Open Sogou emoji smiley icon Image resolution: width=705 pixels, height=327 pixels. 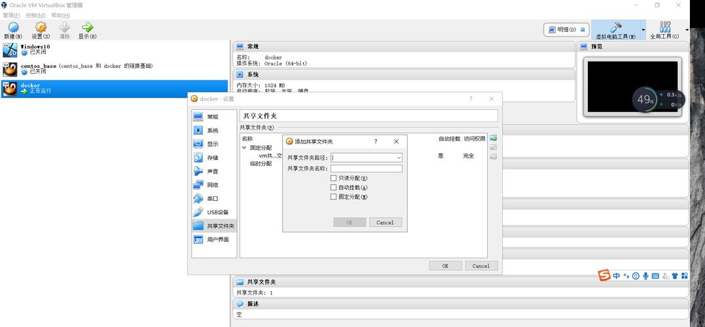[636, 276]
